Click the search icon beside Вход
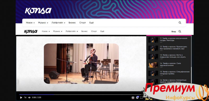 [180, 31]
